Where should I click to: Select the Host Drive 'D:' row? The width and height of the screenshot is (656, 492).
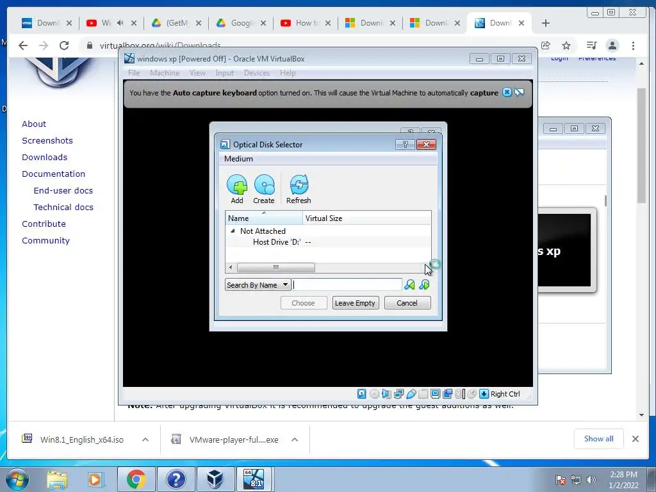click(328, 242)
